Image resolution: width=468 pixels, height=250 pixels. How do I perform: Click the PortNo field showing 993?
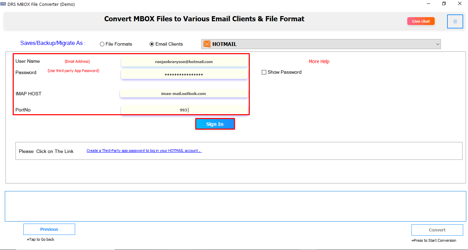click(x=184, y=110)
